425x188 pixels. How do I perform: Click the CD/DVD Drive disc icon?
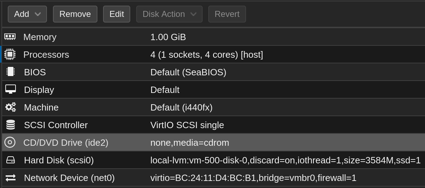click(10, 142)
